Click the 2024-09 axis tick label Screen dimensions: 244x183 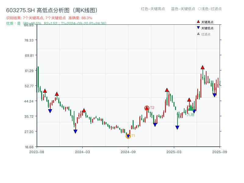coord(128,151)
